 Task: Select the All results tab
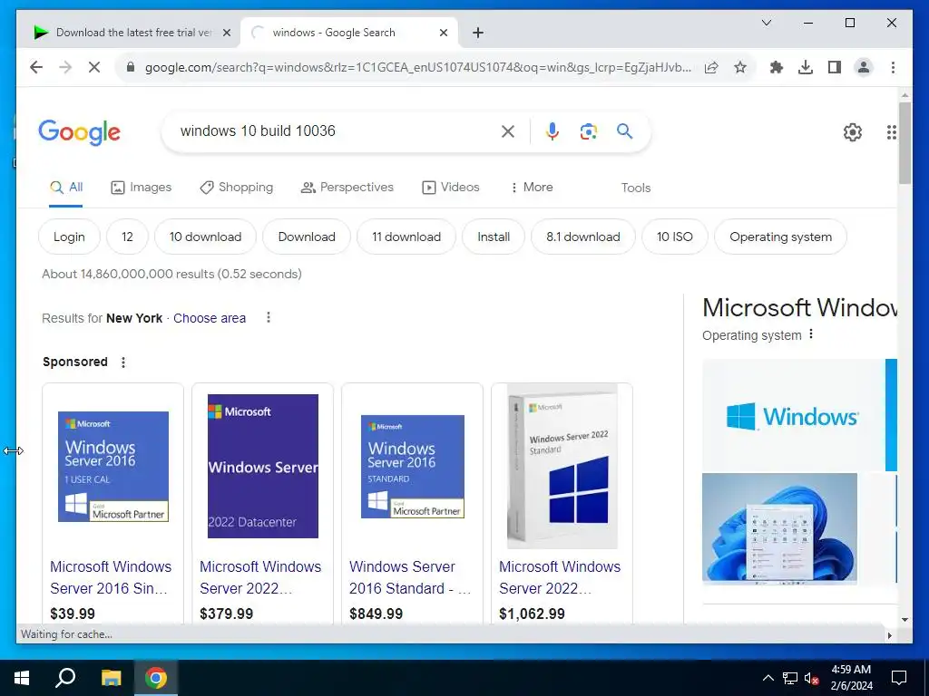[65, 188]
